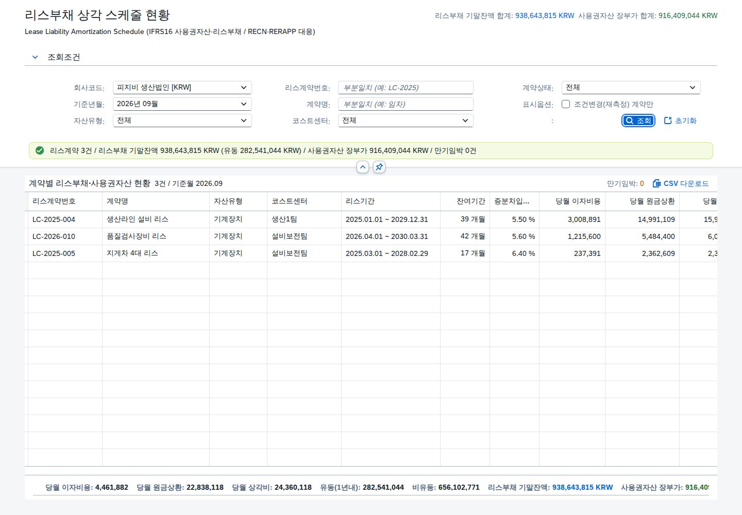Image resolution: width=742 pixels, height=515 pixels.
Task: Click header total 938,643,815 KRW
Action: pyautogui.click(x=545, y=15)
